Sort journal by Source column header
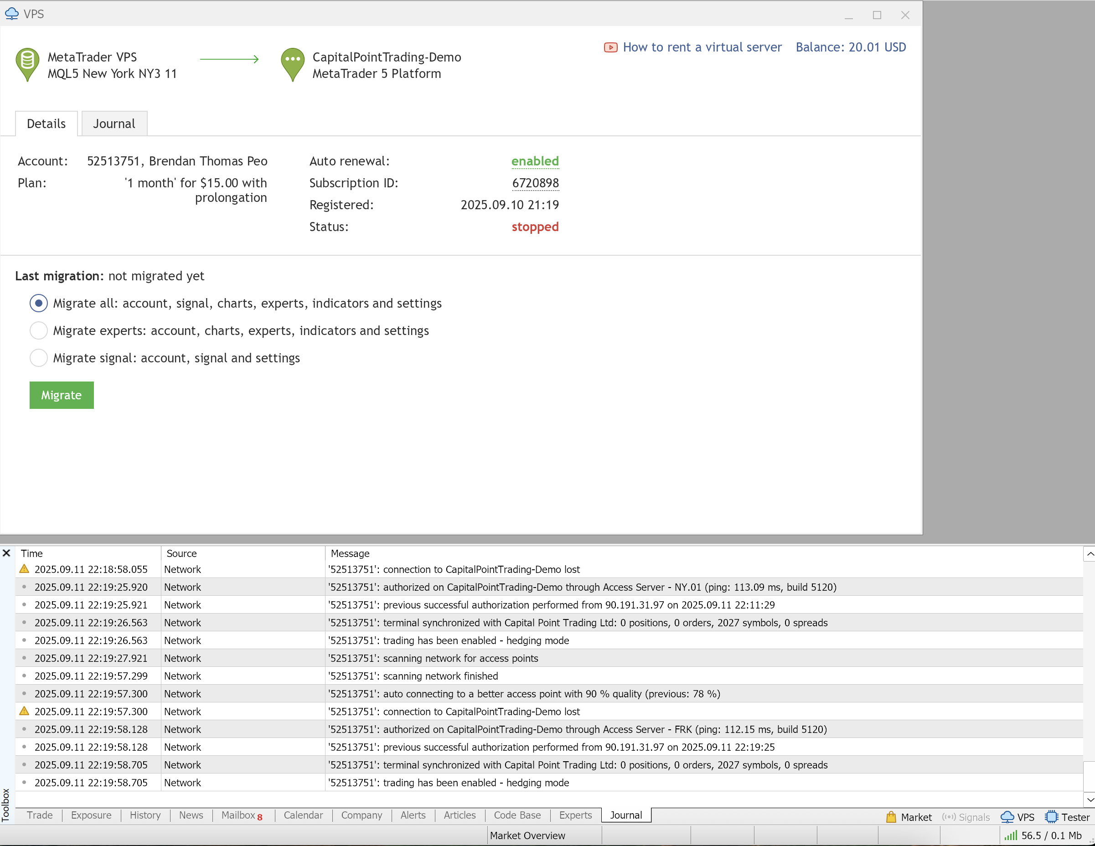 [243, 553]
